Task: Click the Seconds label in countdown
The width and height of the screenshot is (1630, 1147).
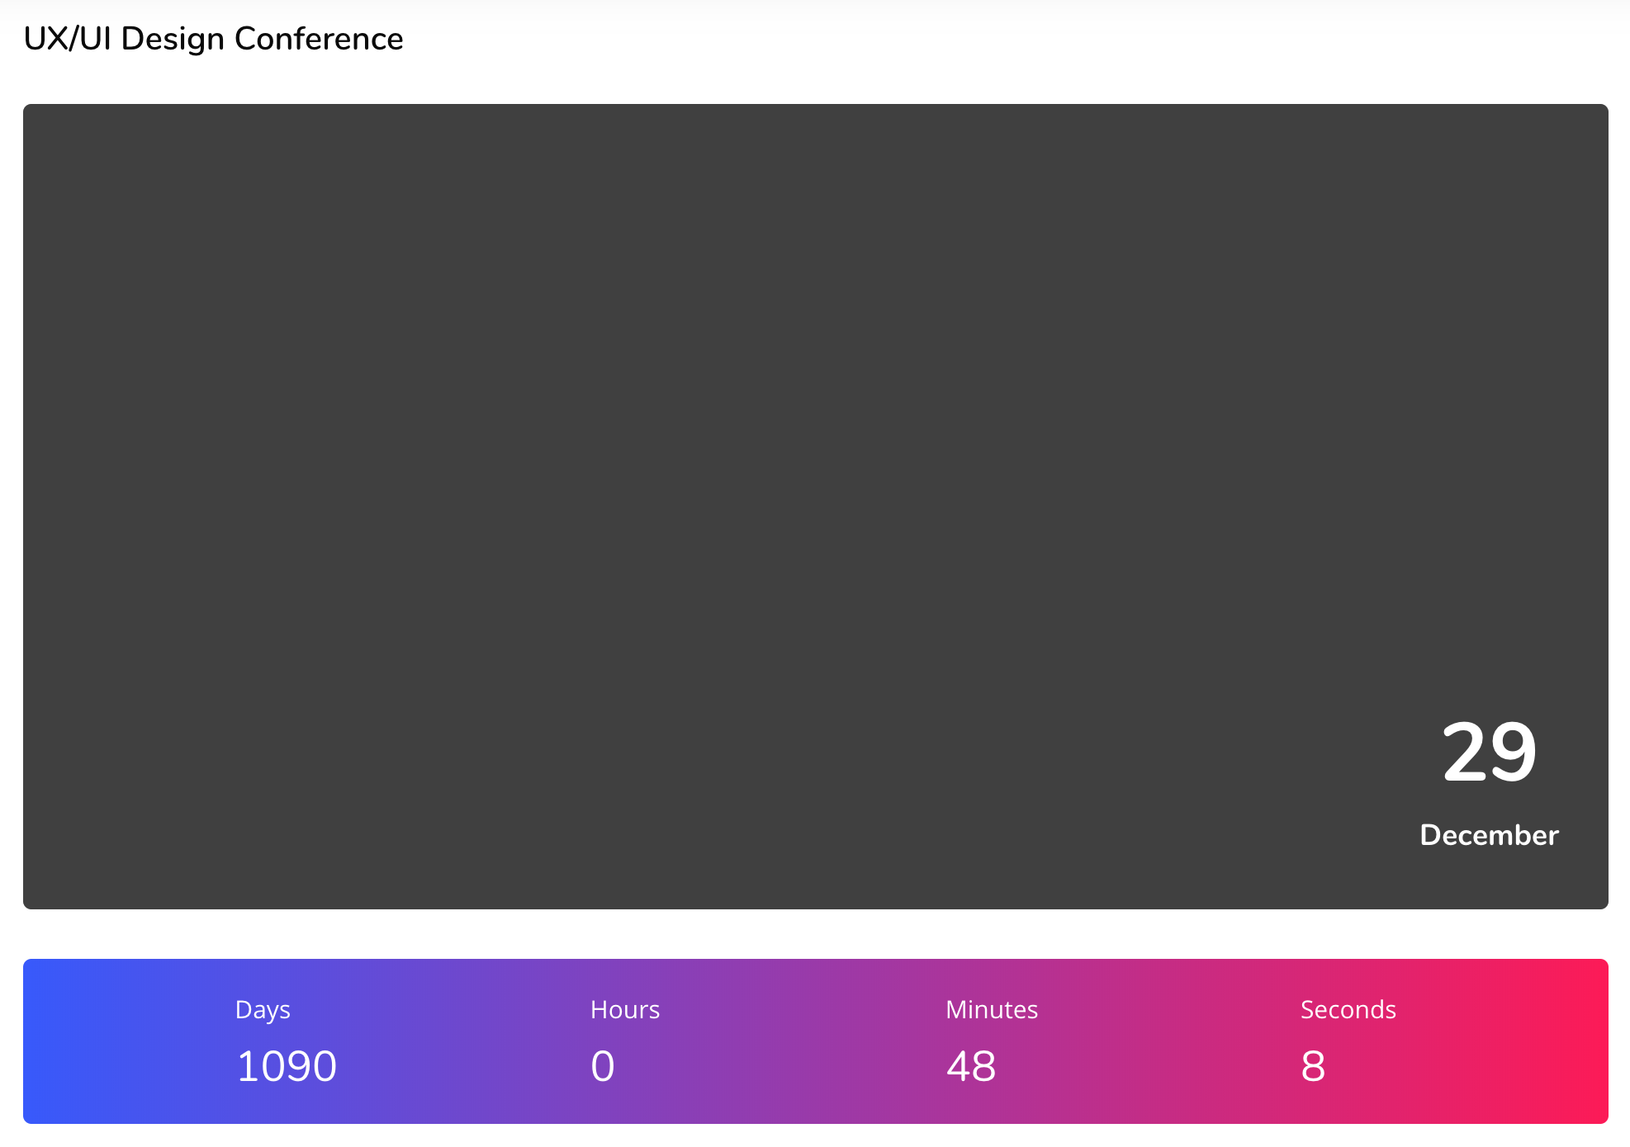Action: [x=1348, y=1009]
